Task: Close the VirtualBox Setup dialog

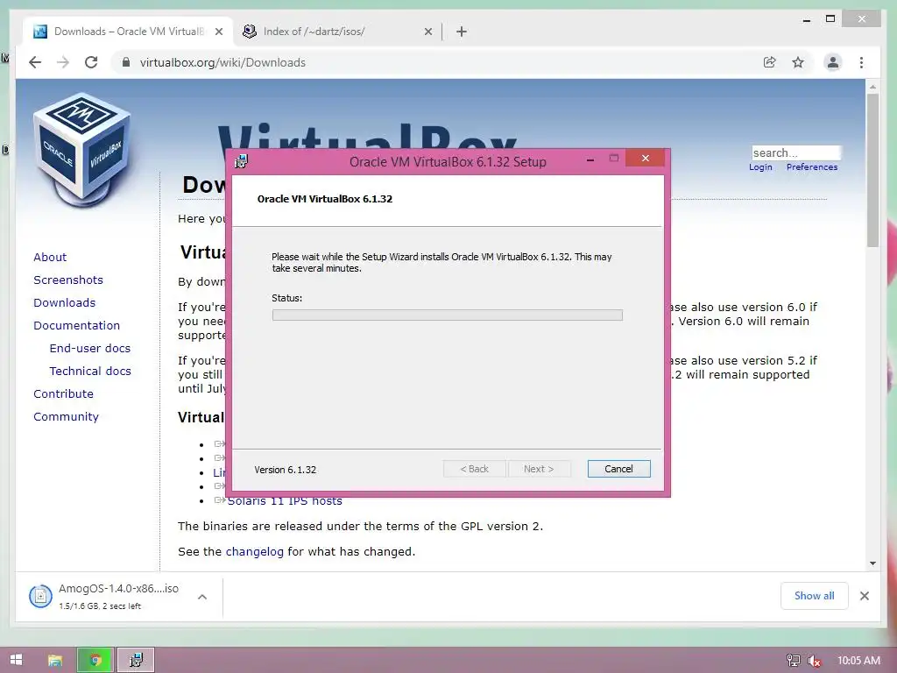Action: click(x=646, y=158)
